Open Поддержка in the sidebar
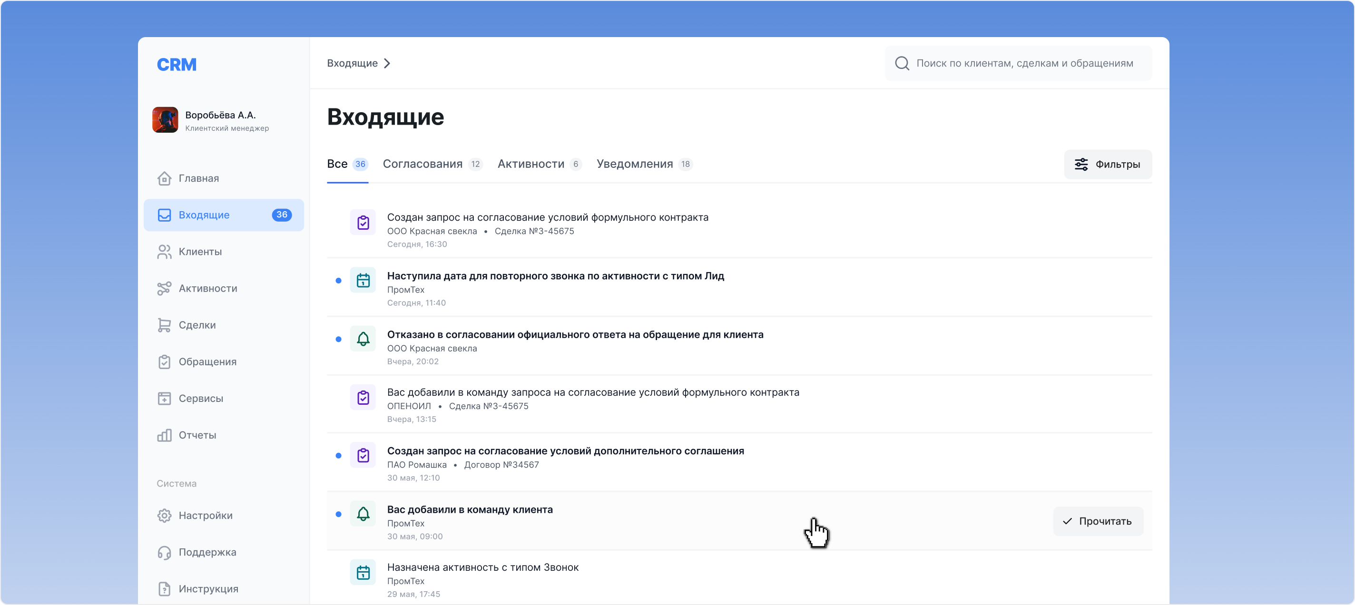This screenshot has height=605, width=1355. [224, 552]
